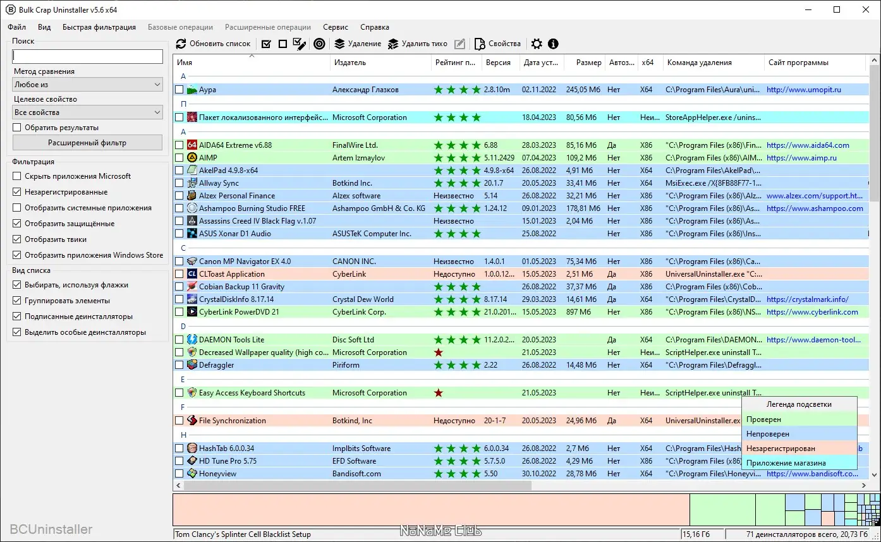
Task: Expand the «Метод сравнения» dropdown
Action: (x=87, y=84)
